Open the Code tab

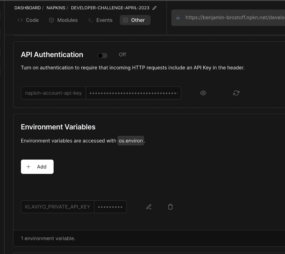point(28,20)
